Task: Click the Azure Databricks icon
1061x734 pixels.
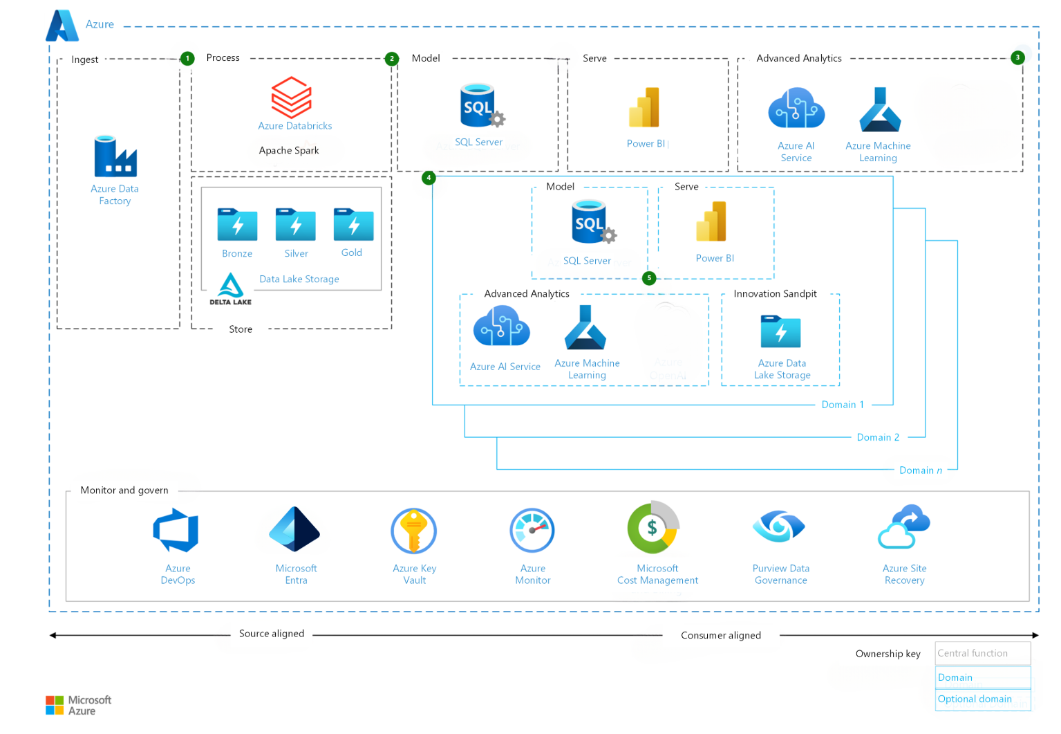Action: (x=293, y=98)
